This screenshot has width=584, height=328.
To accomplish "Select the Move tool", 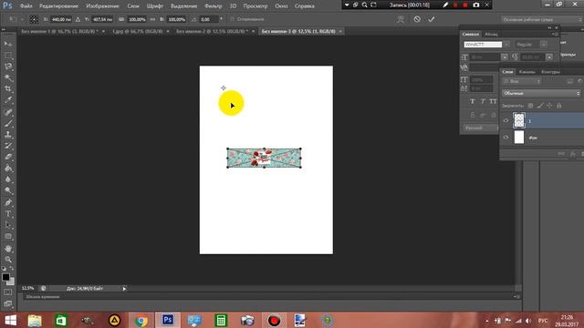I will pyautogui.click(x=8, y=45).
